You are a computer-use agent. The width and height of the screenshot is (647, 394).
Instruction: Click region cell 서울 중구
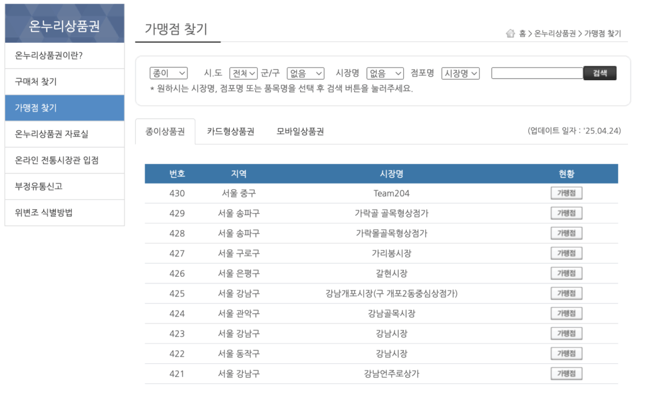pyautogui.click(x=239, y=194)
